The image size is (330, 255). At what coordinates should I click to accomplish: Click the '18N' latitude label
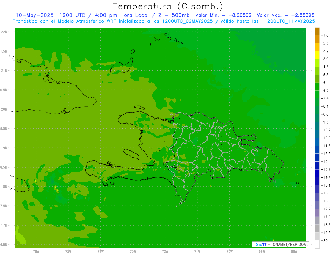click(x=4, y=187)
